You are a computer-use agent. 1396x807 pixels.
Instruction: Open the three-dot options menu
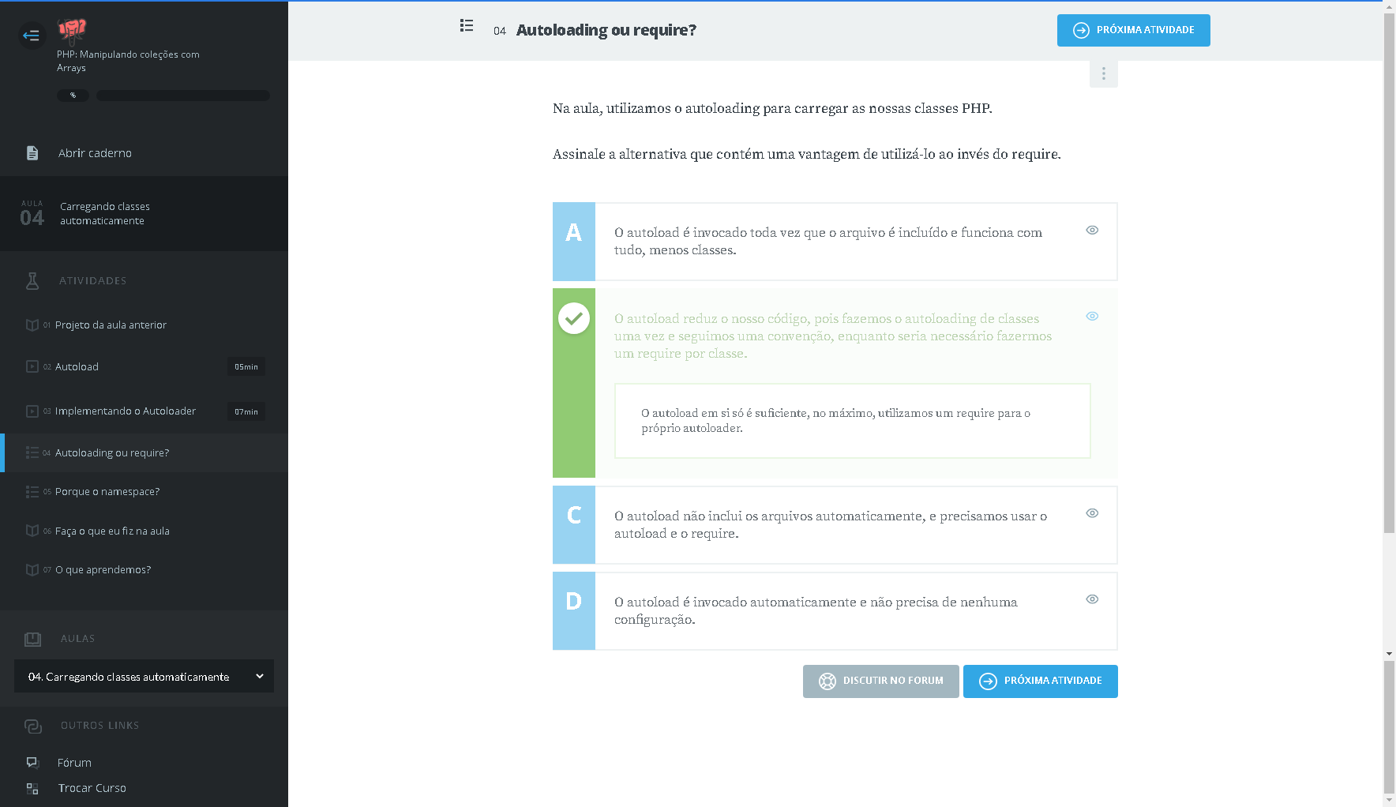click(x=1103, y=73)
